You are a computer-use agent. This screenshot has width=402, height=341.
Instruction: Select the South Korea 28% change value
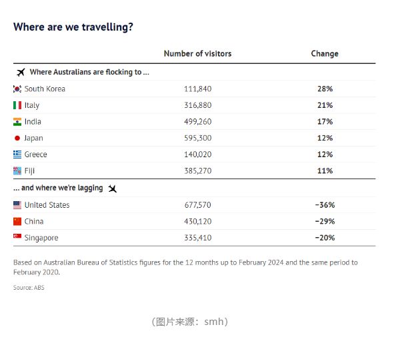(x=325, y=89)
